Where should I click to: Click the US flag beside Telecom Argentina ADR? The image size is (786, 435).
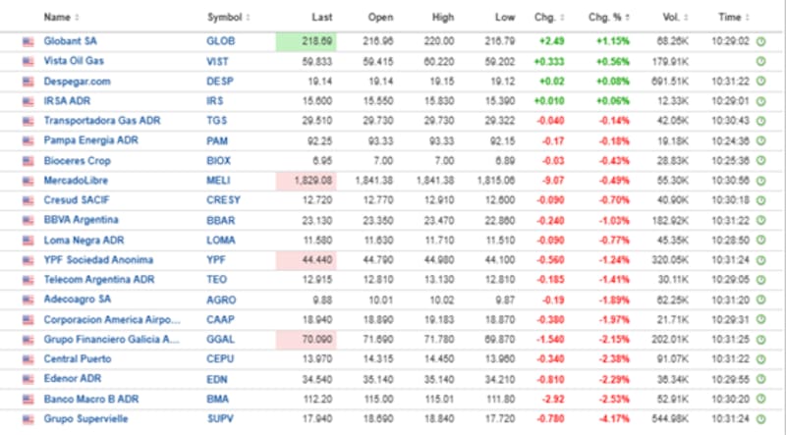(x=28, y=280)
